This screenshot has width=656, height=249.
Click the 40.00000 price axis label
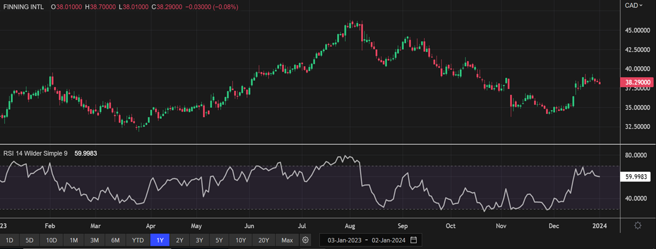(637, 69)
